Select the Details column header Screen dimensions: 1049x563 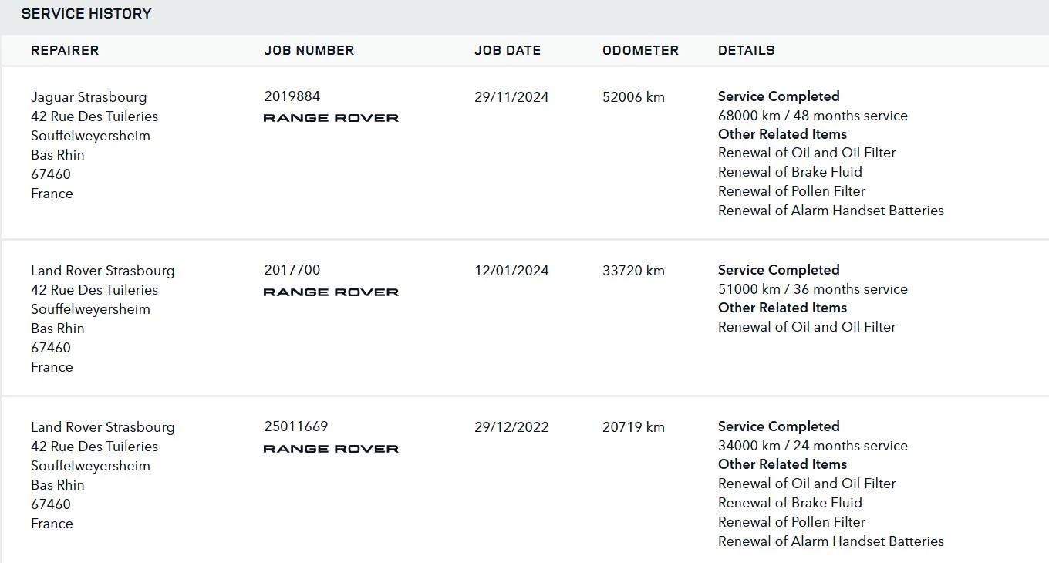[x=746, y=50]
